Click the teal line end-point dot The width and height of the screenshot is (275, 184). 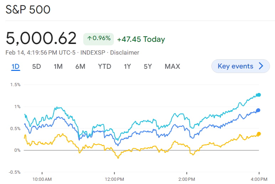pyautogui.click(x=259, y=95)
